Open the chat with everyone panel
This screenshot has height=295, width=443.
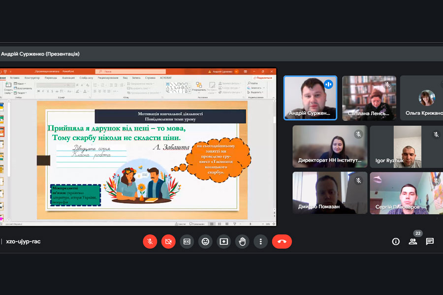430,241
